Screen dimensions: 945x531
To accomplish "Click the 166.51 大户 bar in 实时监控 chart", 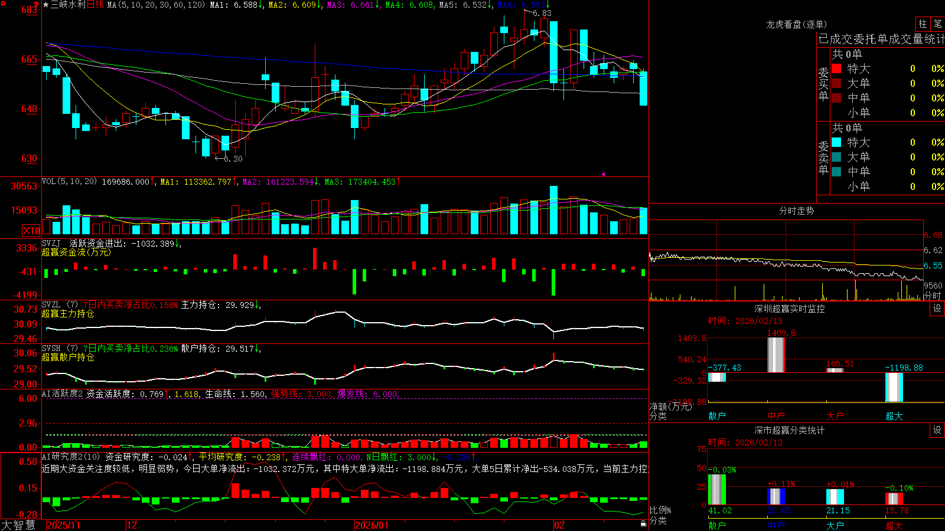I will point(835,371).
